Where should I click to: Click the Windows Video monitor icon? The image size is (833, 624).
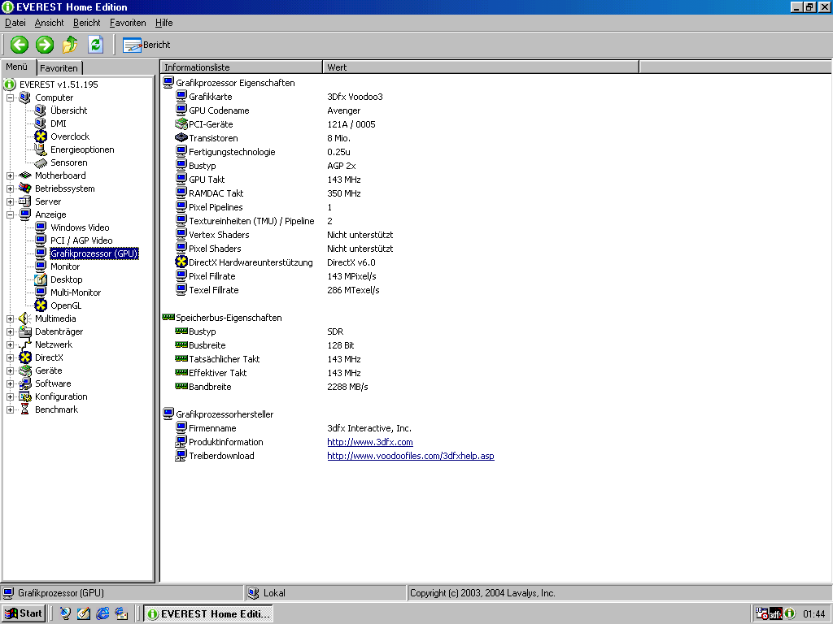[41, 227]
